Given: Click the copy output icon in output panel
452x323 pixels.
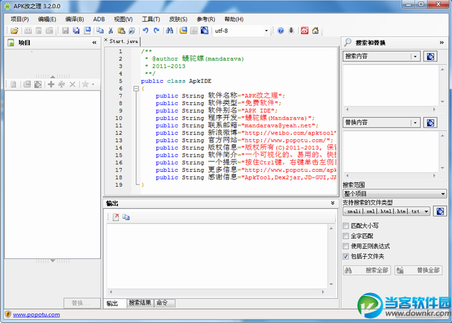Looking at the screenshot, I should [x=126, y=217].
